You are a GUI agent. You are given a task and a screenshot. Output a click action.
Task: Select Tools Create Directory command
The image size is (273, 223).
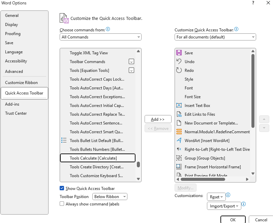[x=98, y=167]
